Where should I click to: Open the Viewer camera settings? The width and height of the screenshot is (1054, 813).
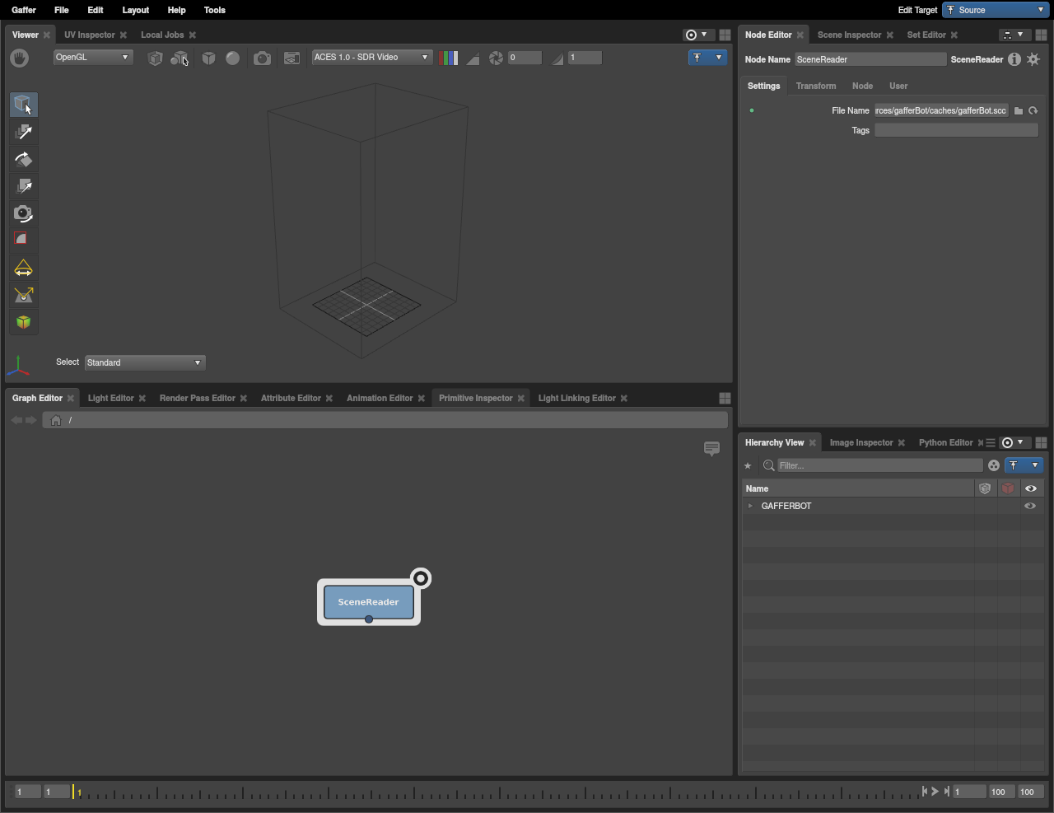click(x=262, y=58)
